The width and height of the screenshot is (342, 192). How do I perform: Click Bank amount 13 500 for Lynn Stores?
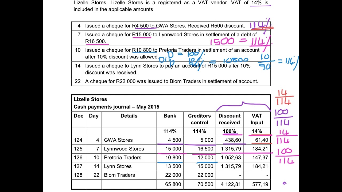(x=173, y=166)
